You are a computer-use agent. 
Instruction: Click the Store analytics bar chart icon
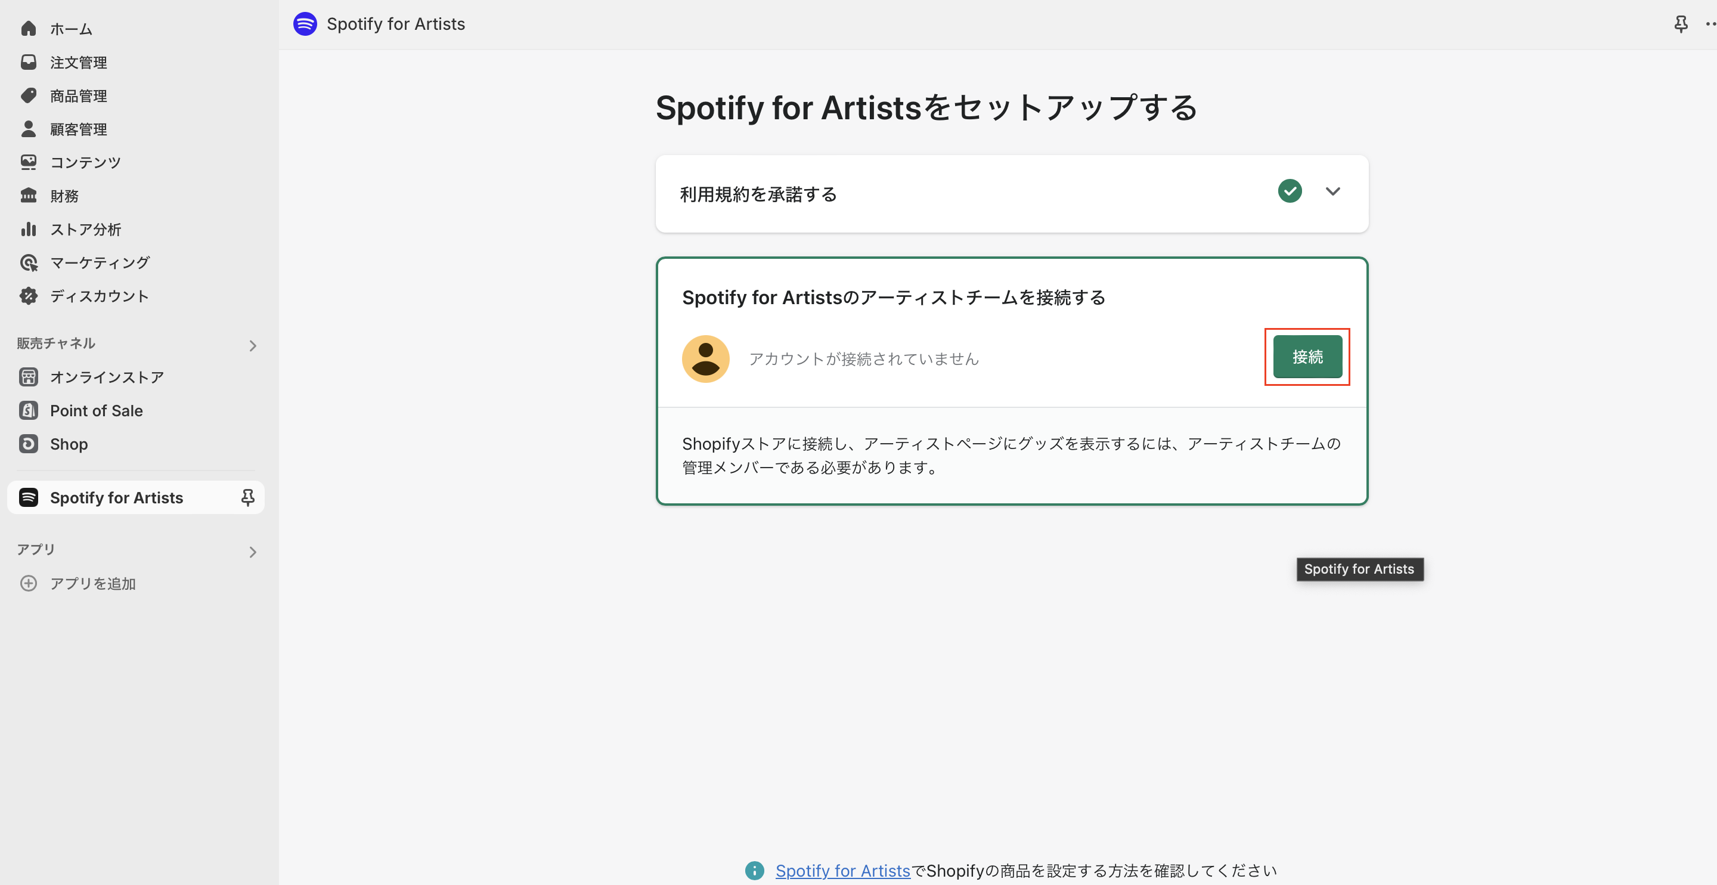click(x=29, y=229)
